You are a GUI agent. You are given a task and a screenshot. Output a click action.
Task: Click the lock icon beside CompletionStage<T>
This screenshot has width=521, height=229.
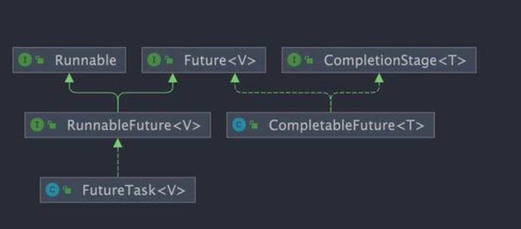[x=309, y=60]
